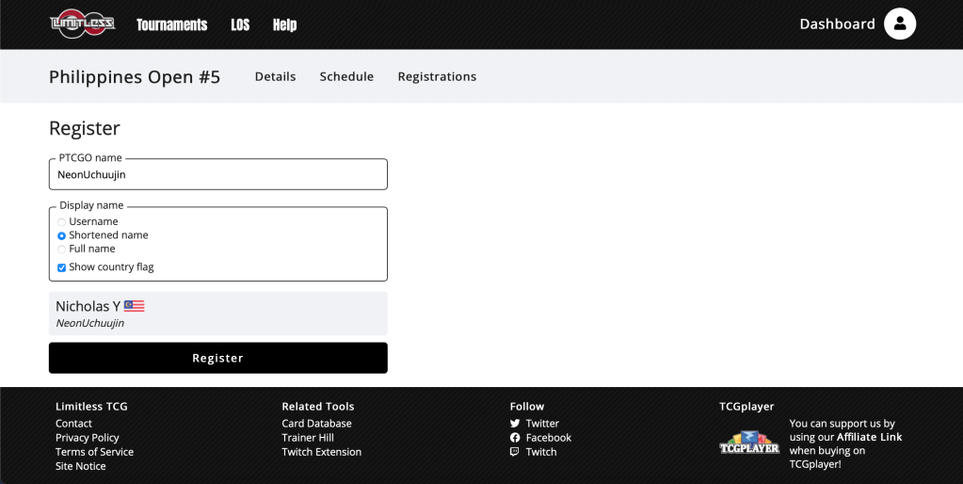This screenshot has height=484, width=963.
Task: Click the Twitch icon in footer
Action: coord(515,452)
